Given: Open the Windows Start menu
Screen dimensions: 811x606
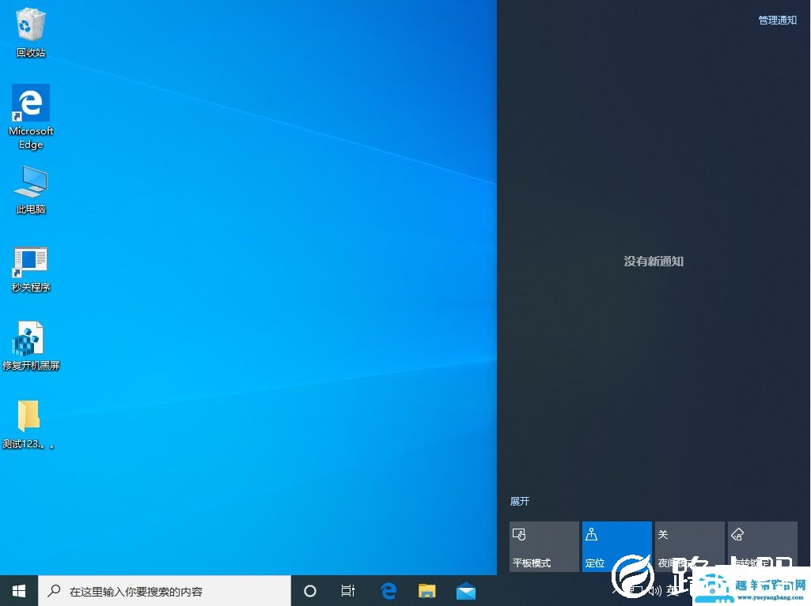Looking at the screenshot, I should point(19,591).
